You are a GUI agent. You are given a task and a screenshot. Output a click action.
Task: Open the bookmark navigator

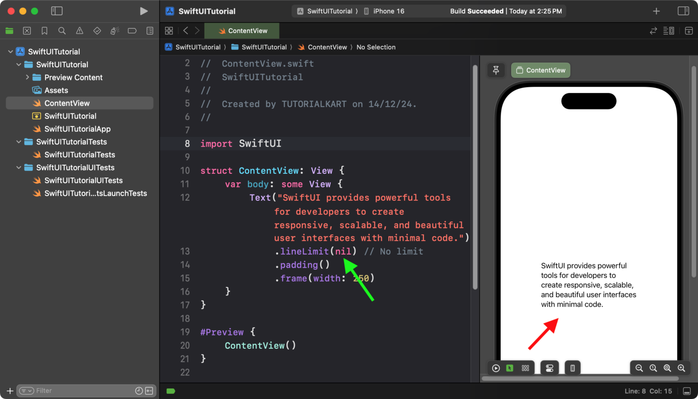click(45, 31)
